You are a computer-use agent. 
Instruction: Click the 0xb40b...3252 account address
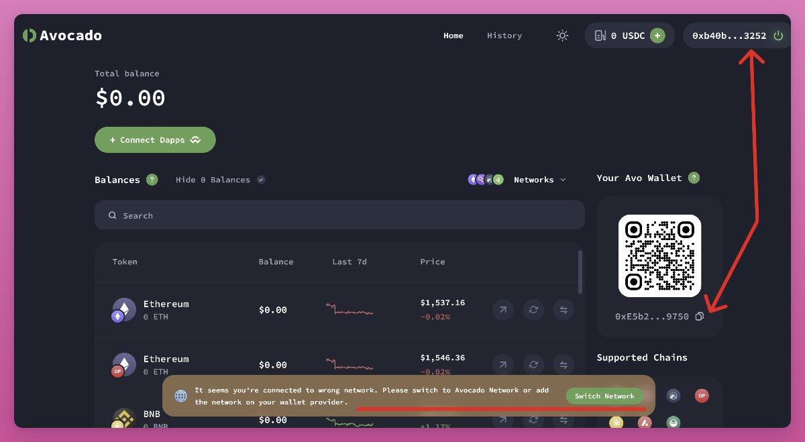pos(729,36)
